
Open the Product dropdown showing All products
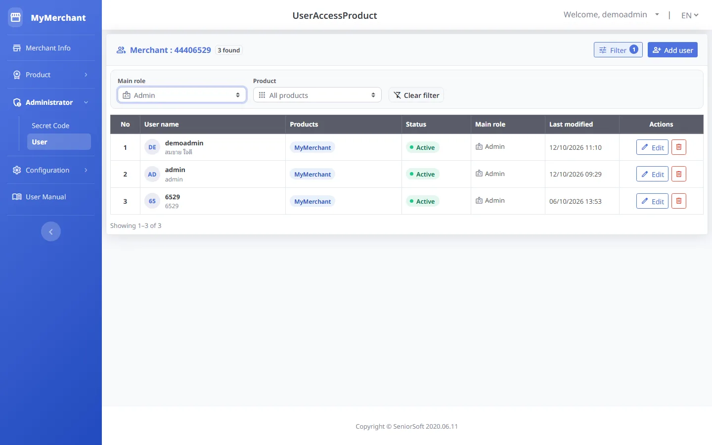(x=317, y=95)
